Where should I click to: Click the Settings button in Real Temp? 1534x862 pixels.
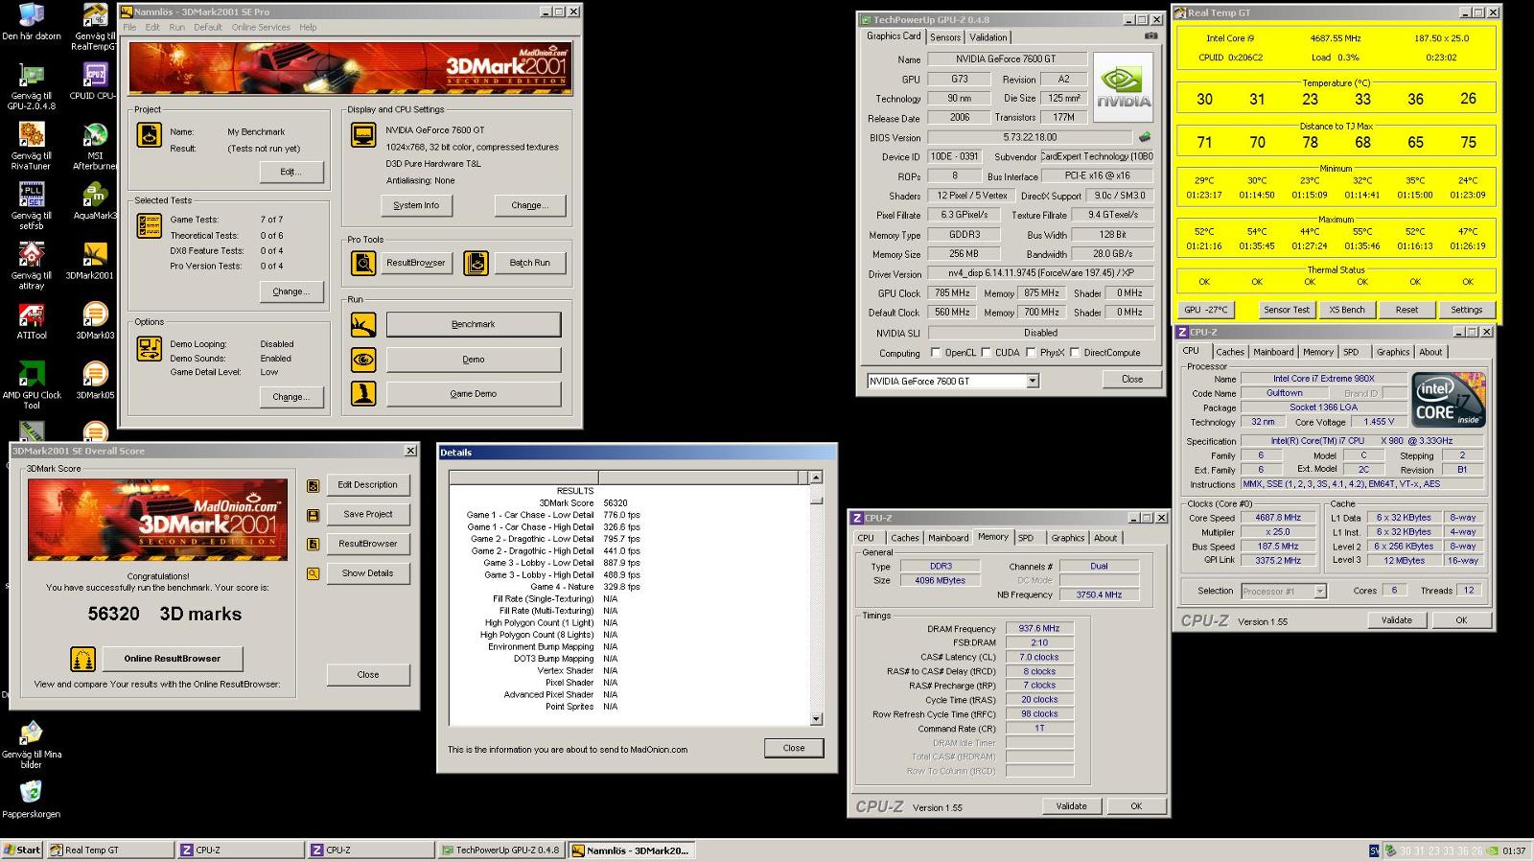point(1466,310)
